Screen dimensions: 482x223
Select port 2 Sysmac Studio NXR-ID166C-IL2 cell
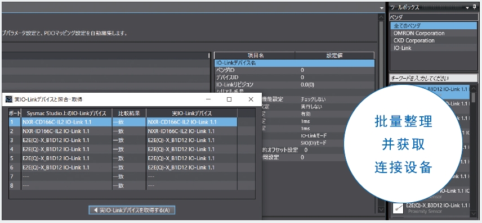point(66,131)
